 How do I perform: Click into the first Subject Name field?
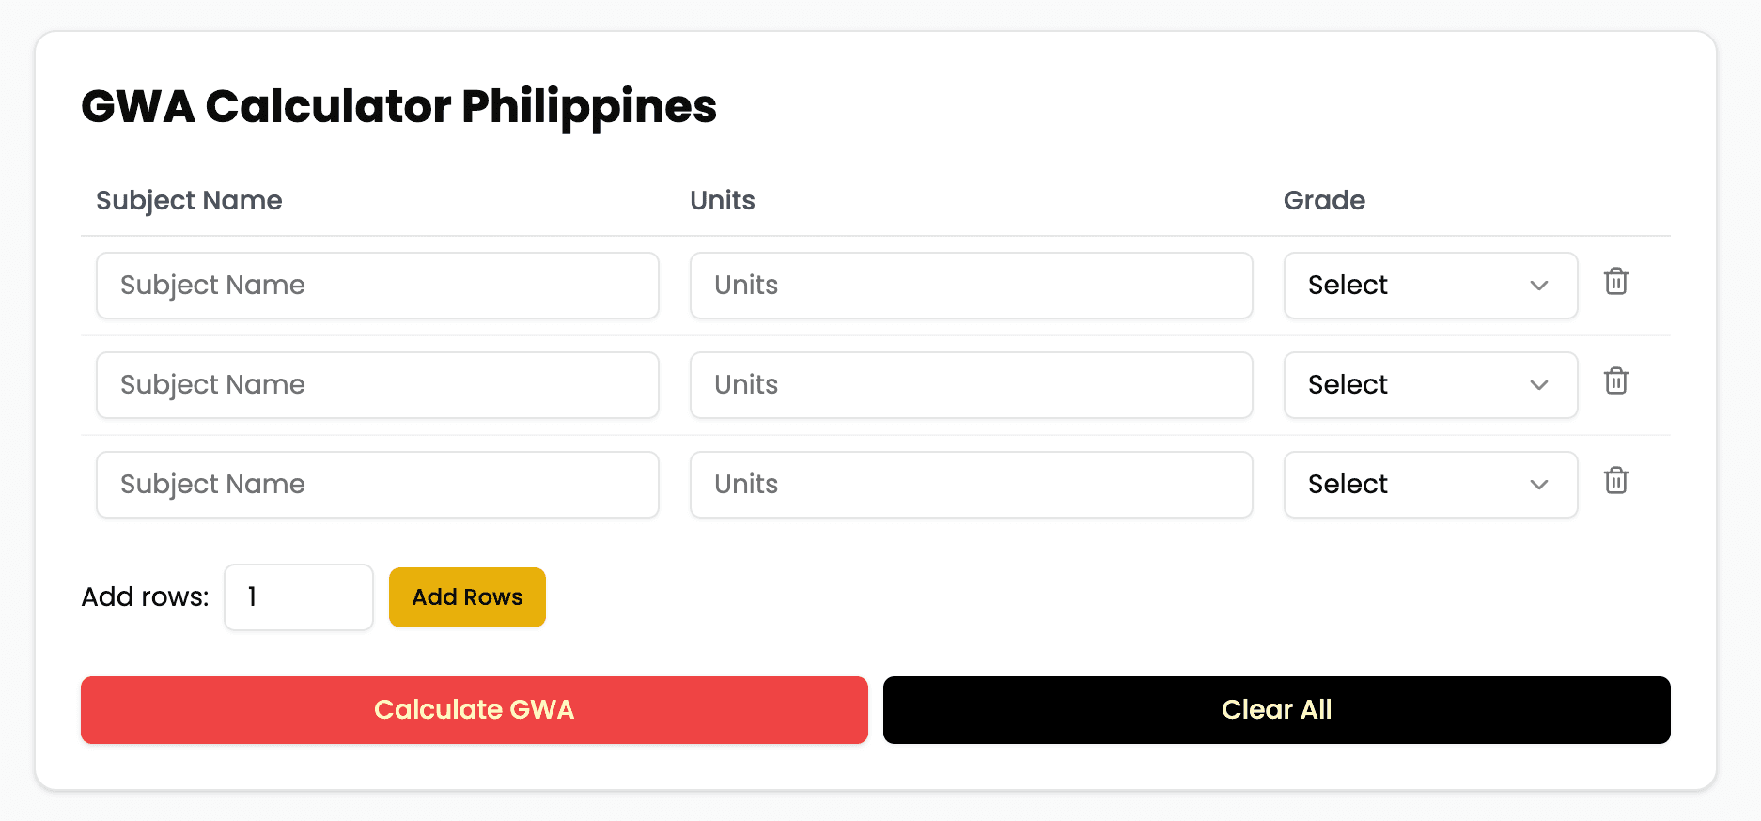[377, 286]
